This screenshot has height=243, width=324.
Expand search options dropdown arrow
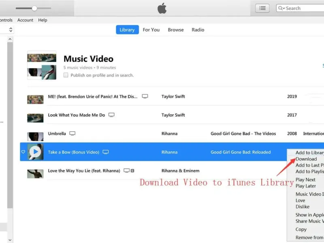[x=284, y=8]
